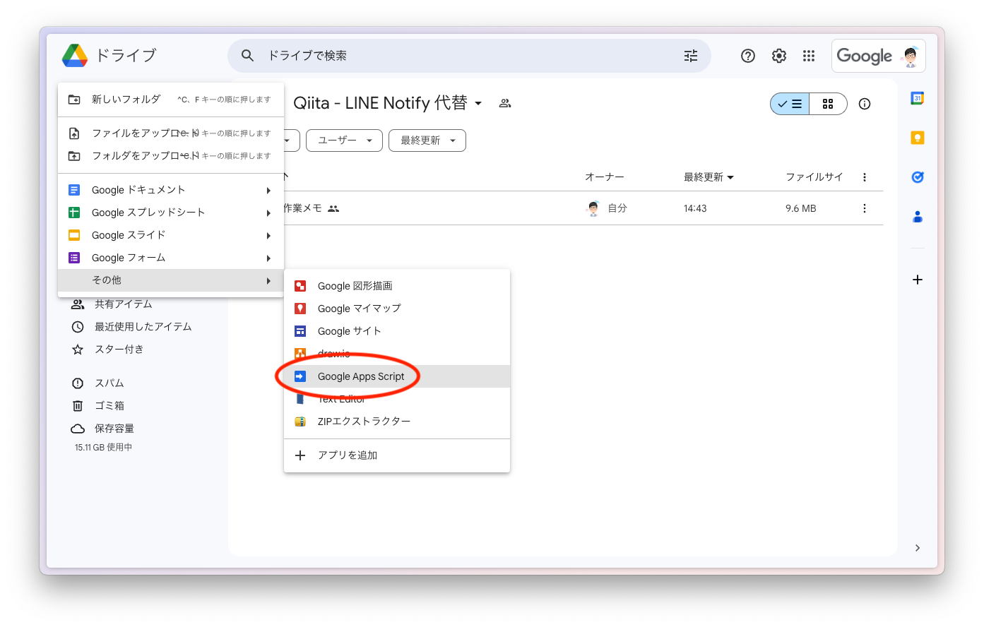Click the search options filter icon
The width and height of the screenshot is (984, 627).
690,56
